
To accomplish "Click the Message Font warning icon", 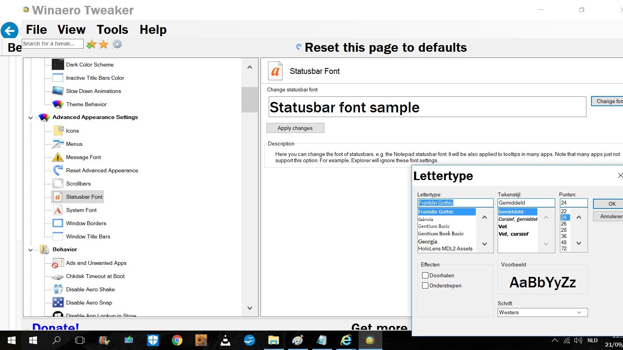I will tap(58, 157).
